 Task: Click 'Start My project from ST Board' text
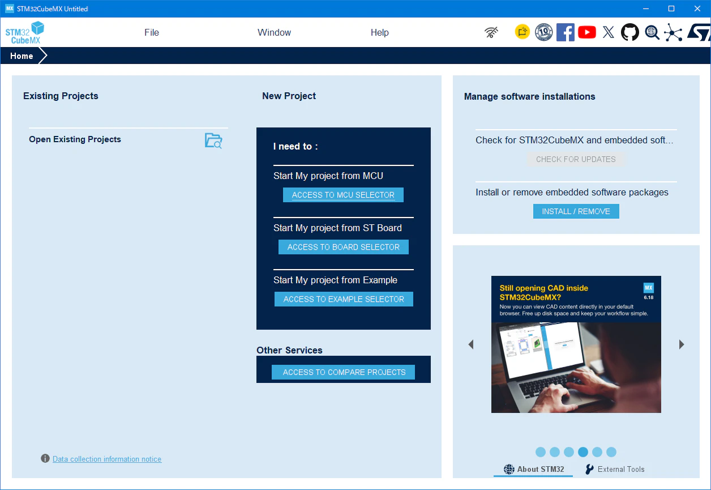pyautogui.click(x=337, y=228)
